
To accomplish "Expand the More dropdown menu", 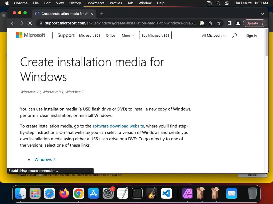I will point(128,35).
